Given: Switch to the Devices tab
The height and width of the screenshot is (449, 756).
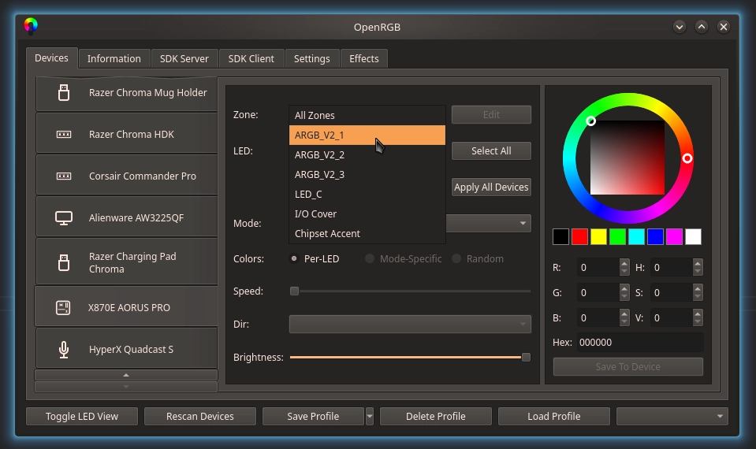Looking at the screenshot, I should coord(51,58).
